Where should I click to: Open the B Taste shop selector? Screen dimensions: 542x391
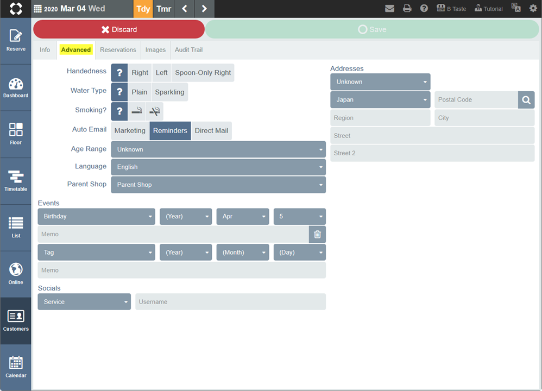click(451, 9)
